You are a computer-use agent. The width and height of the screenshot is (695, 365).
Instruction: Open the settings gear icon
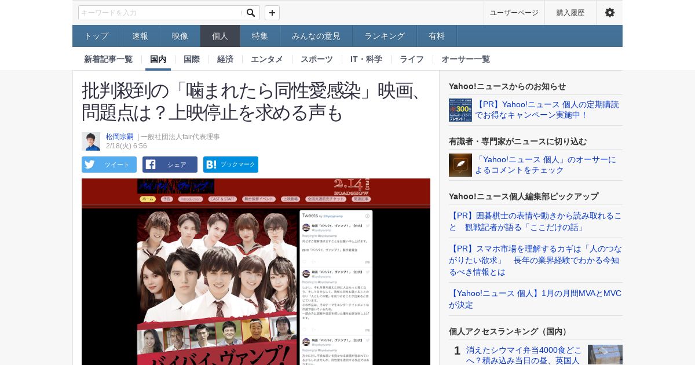pos(609,13)
